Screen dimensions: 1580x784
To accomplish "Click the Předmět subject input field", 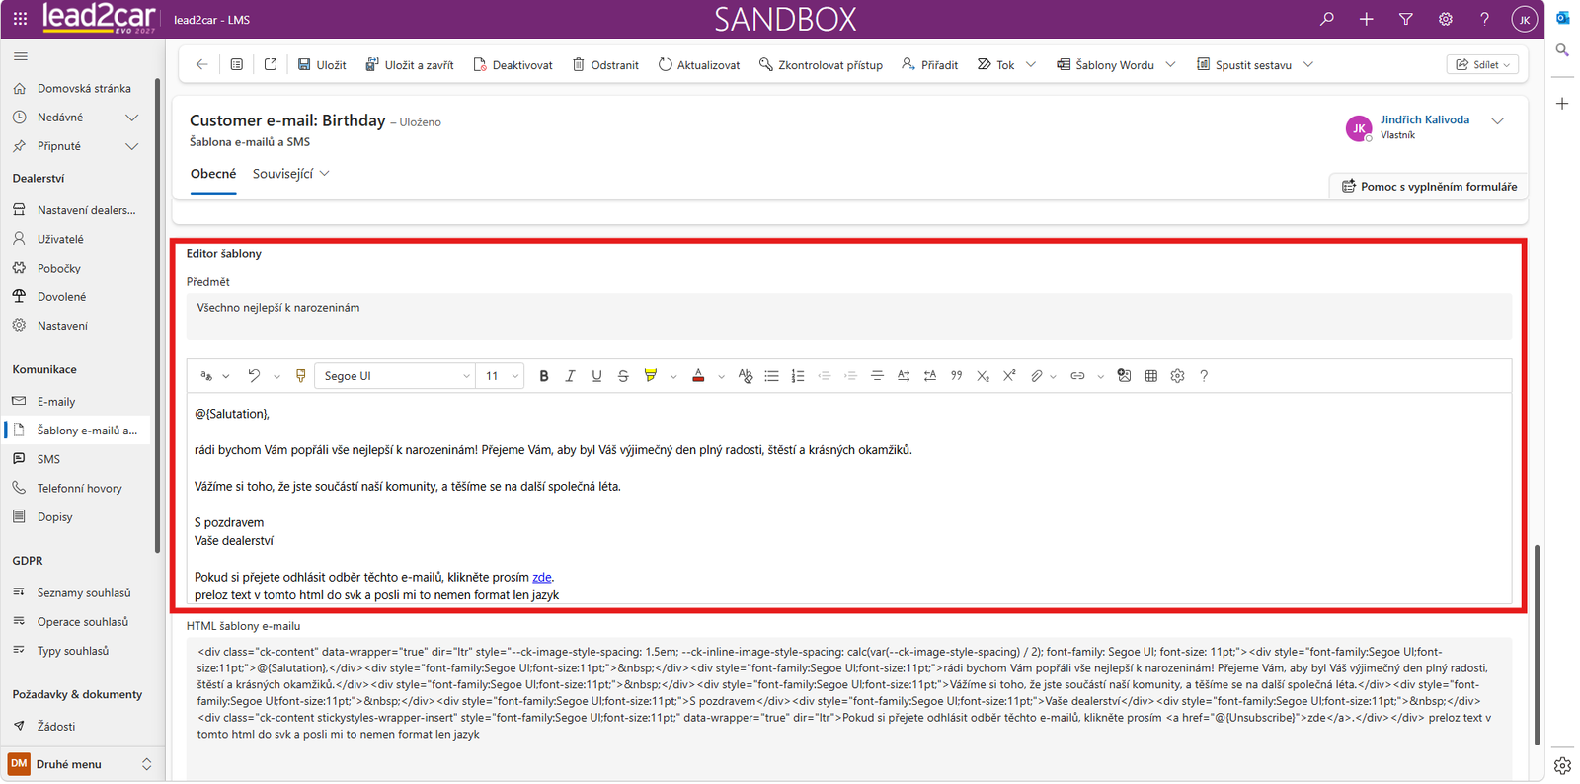I will [849, 317].
